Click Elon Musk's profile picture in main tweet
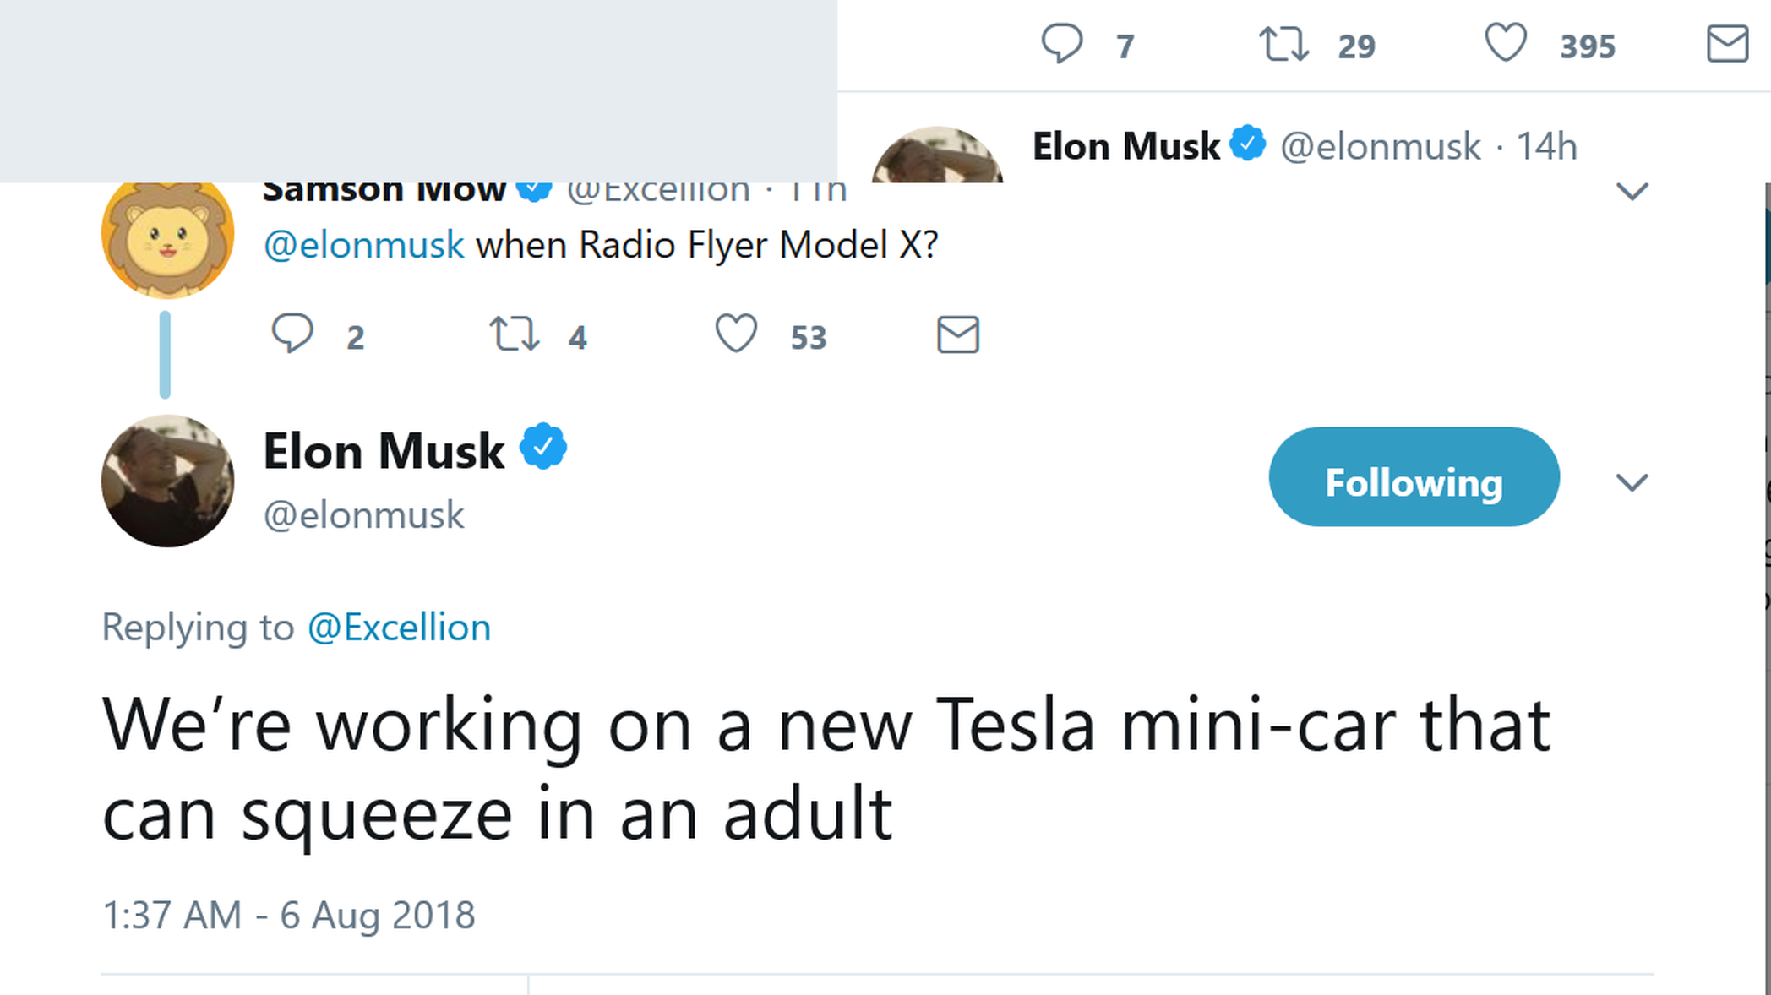The image size is (1771, 995). pyautogui.click(x=167, y=481)
